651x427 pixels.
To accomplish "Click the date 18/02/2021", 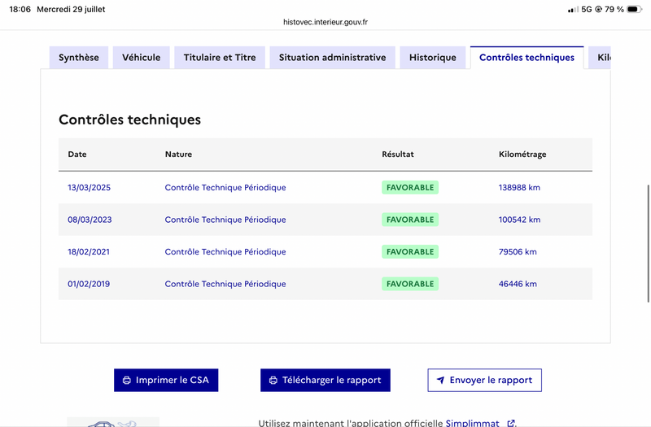I will tap(89, 252).
